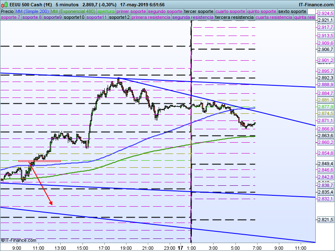The height and width of the screenshot is (251, 335).
Task: Click the candlestick chart icon beside EEUU 500 Cash
Action: pos(5,5)
